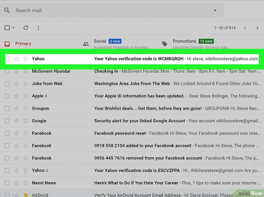Click the Search mail input field
Screen dimensions: 264x197
click(x=111, y=10)
